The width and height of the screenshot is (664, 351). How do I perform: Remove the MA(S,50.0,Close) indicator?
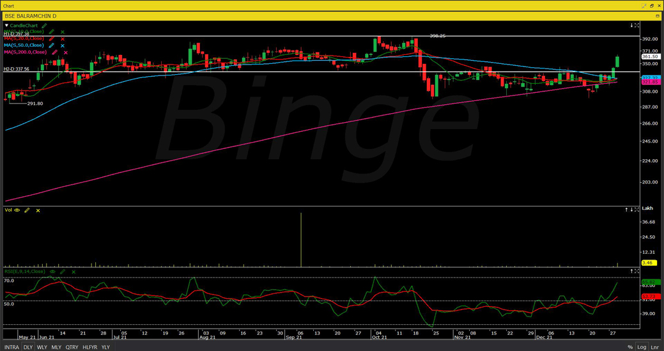click(62, 46)
